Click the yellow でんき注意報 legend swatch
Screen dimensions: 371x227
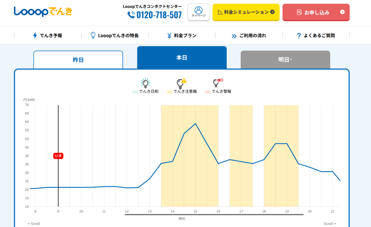click(170, 92)
